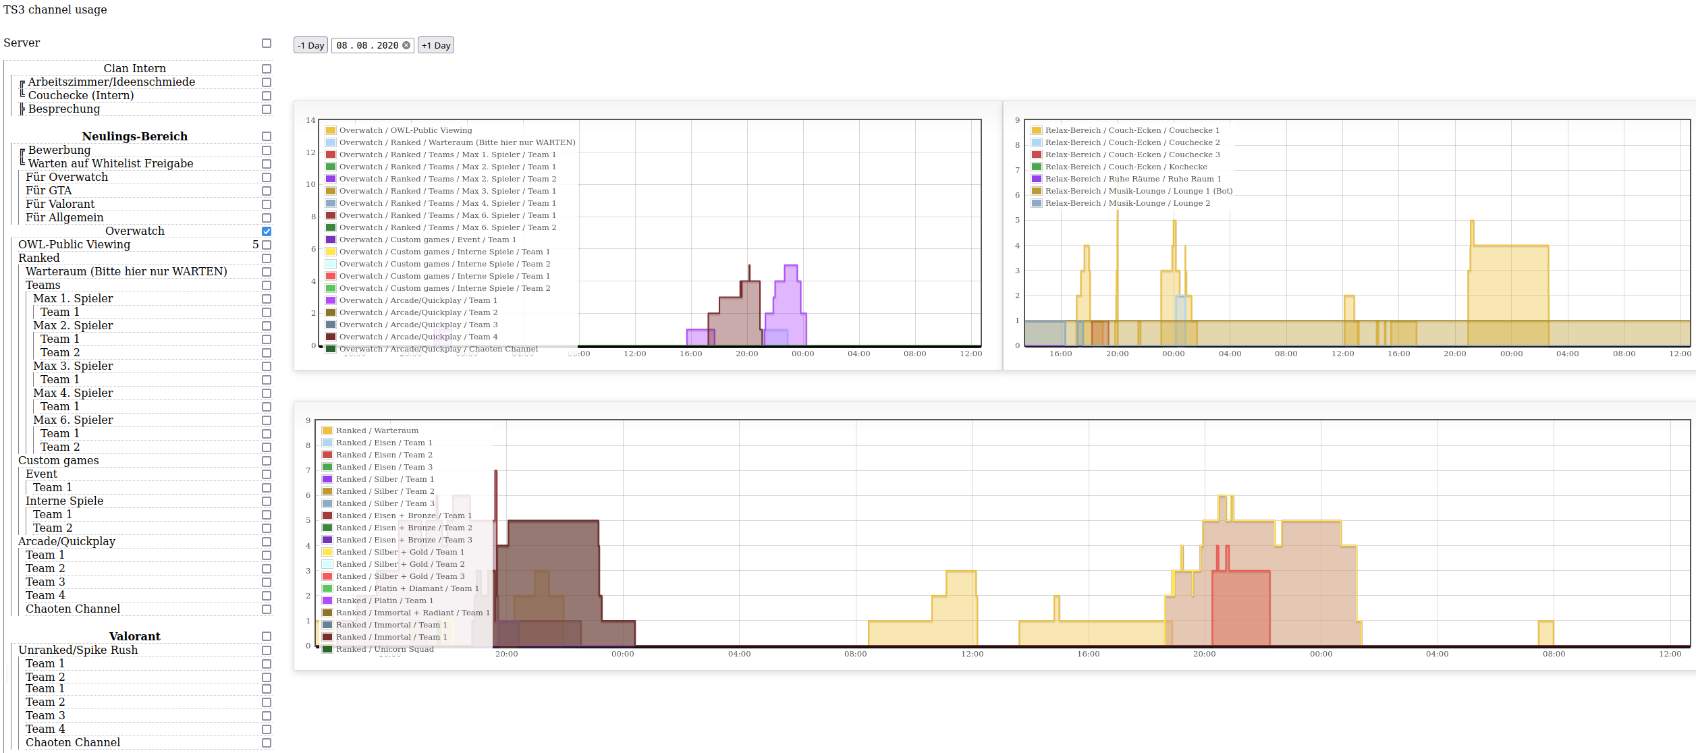The height and width of the screenshot is (753, 1696).
Task: Click the Kochecke green legend swatch
Action: (x=1037, y=167)
